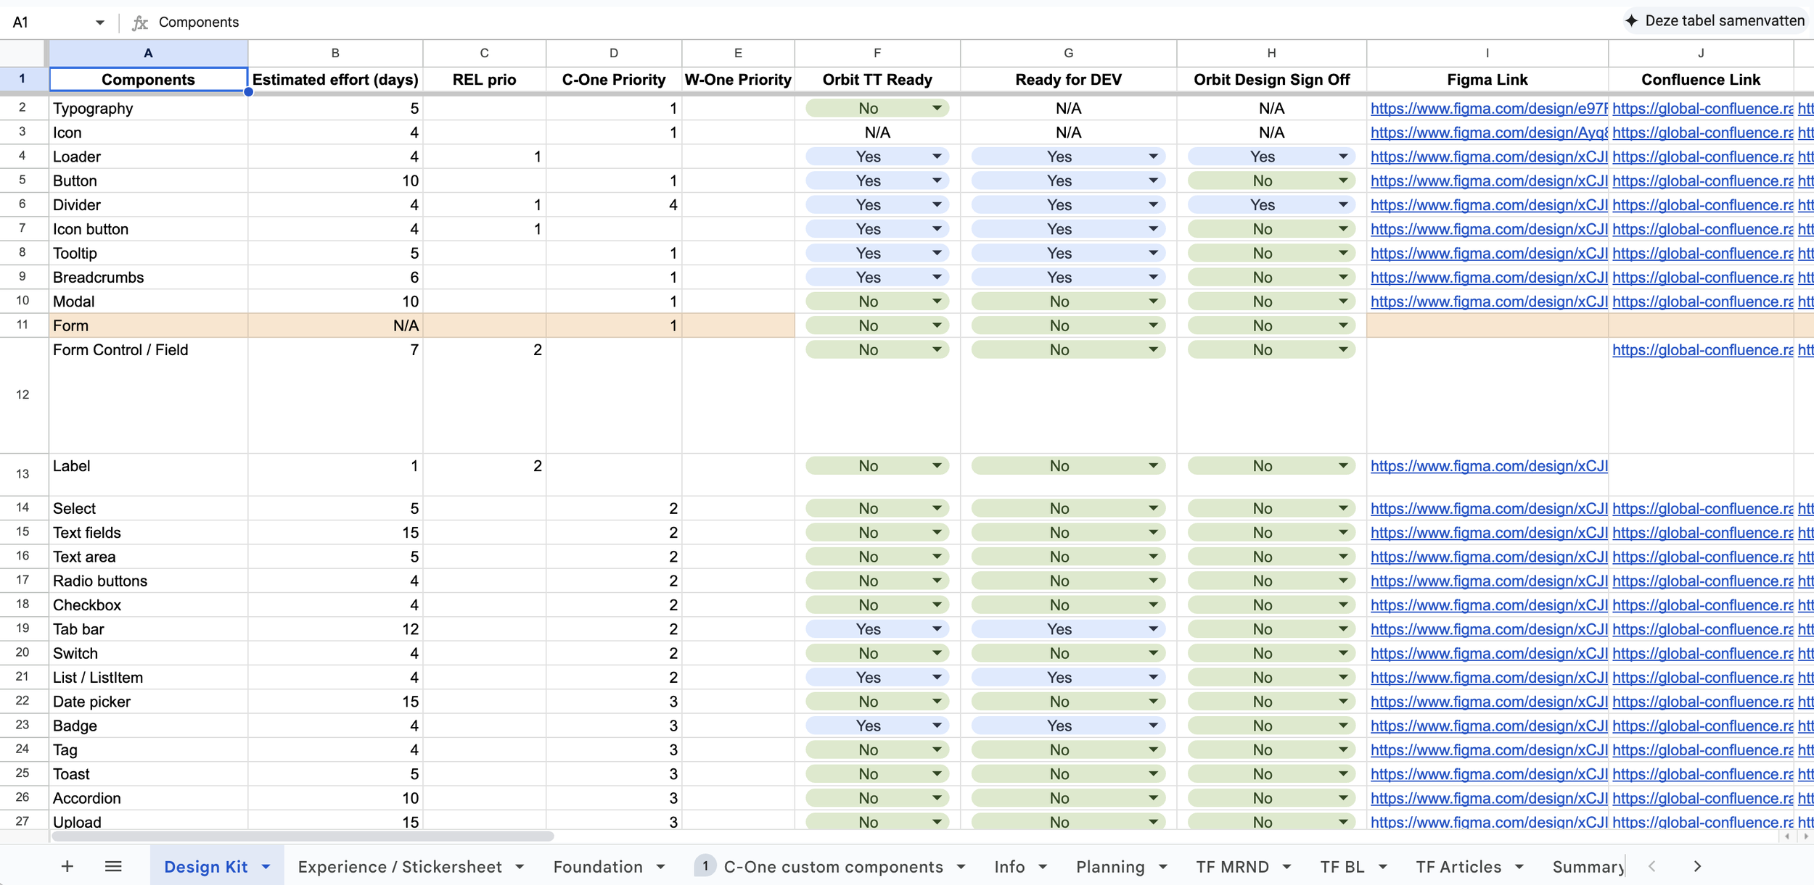The width and height of the screenshot is (1814, 885).
Task: Open Orbit Design Sign Off dropdown for Loader
Action: coord(1343,157)
